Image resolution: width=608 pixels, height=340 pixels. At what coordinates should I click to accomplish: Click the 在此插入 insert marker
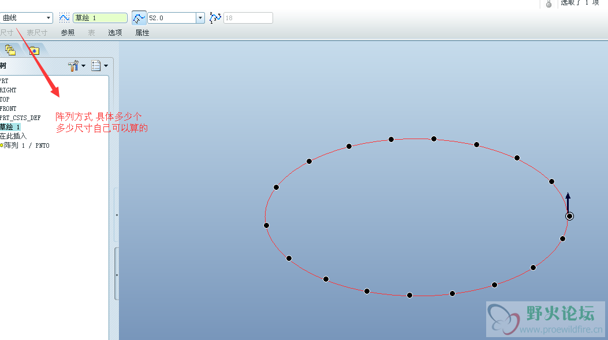click(x=13, y=136)
